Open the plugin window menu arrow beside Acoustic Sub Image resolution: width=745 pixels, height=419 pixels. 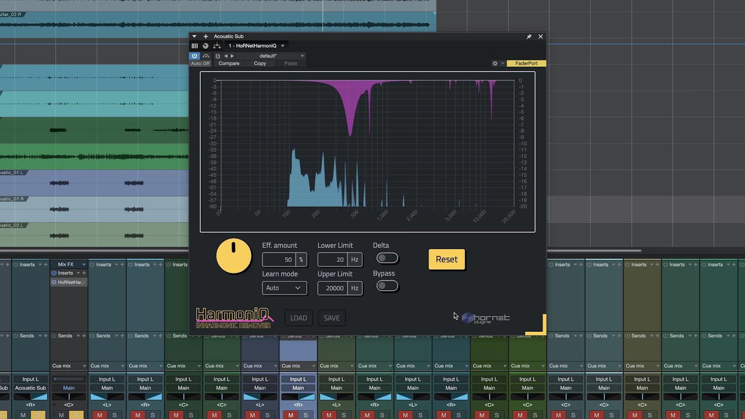click(x=194, y=36)
